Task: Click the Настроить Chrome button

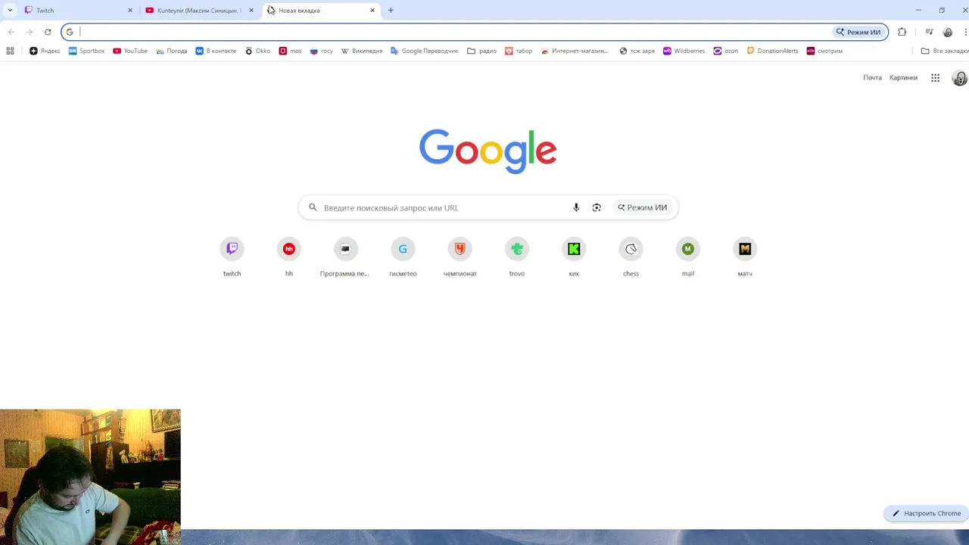Action: point(926,513)
